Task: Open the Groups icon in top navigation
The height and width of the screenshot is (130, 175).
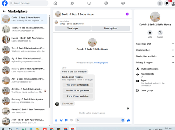Action: point(106,3)
